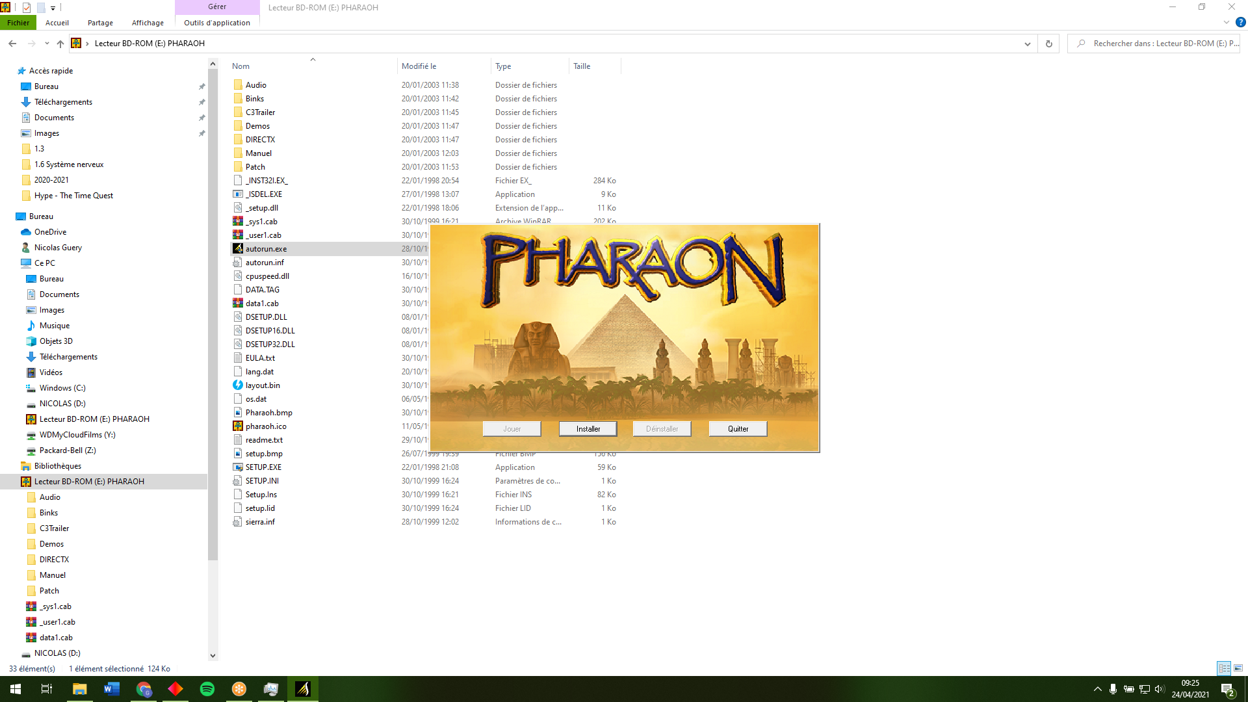Select the sierra.inf file

(260, 522)
